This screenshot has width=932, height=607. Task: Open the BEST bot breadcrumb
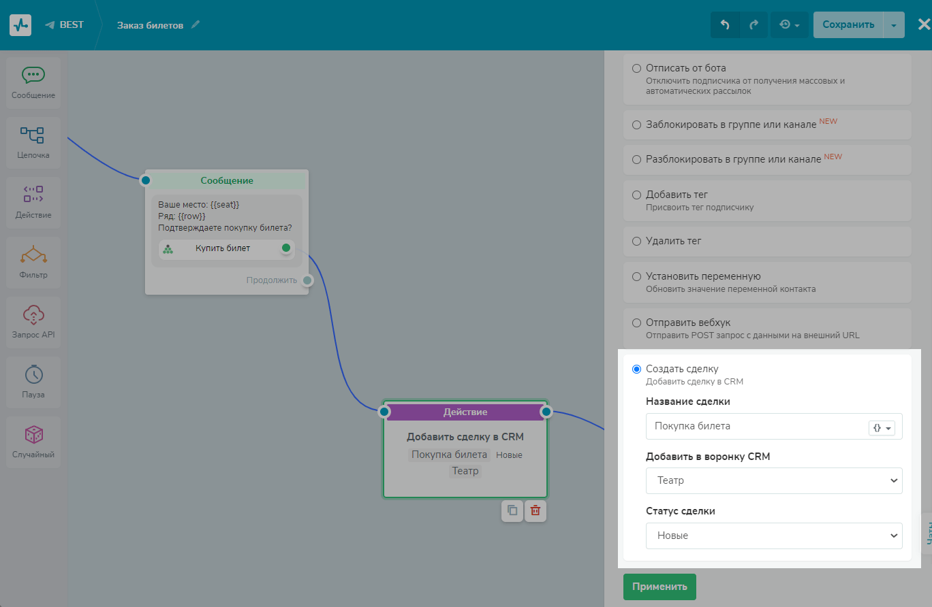tap(65, 24)
